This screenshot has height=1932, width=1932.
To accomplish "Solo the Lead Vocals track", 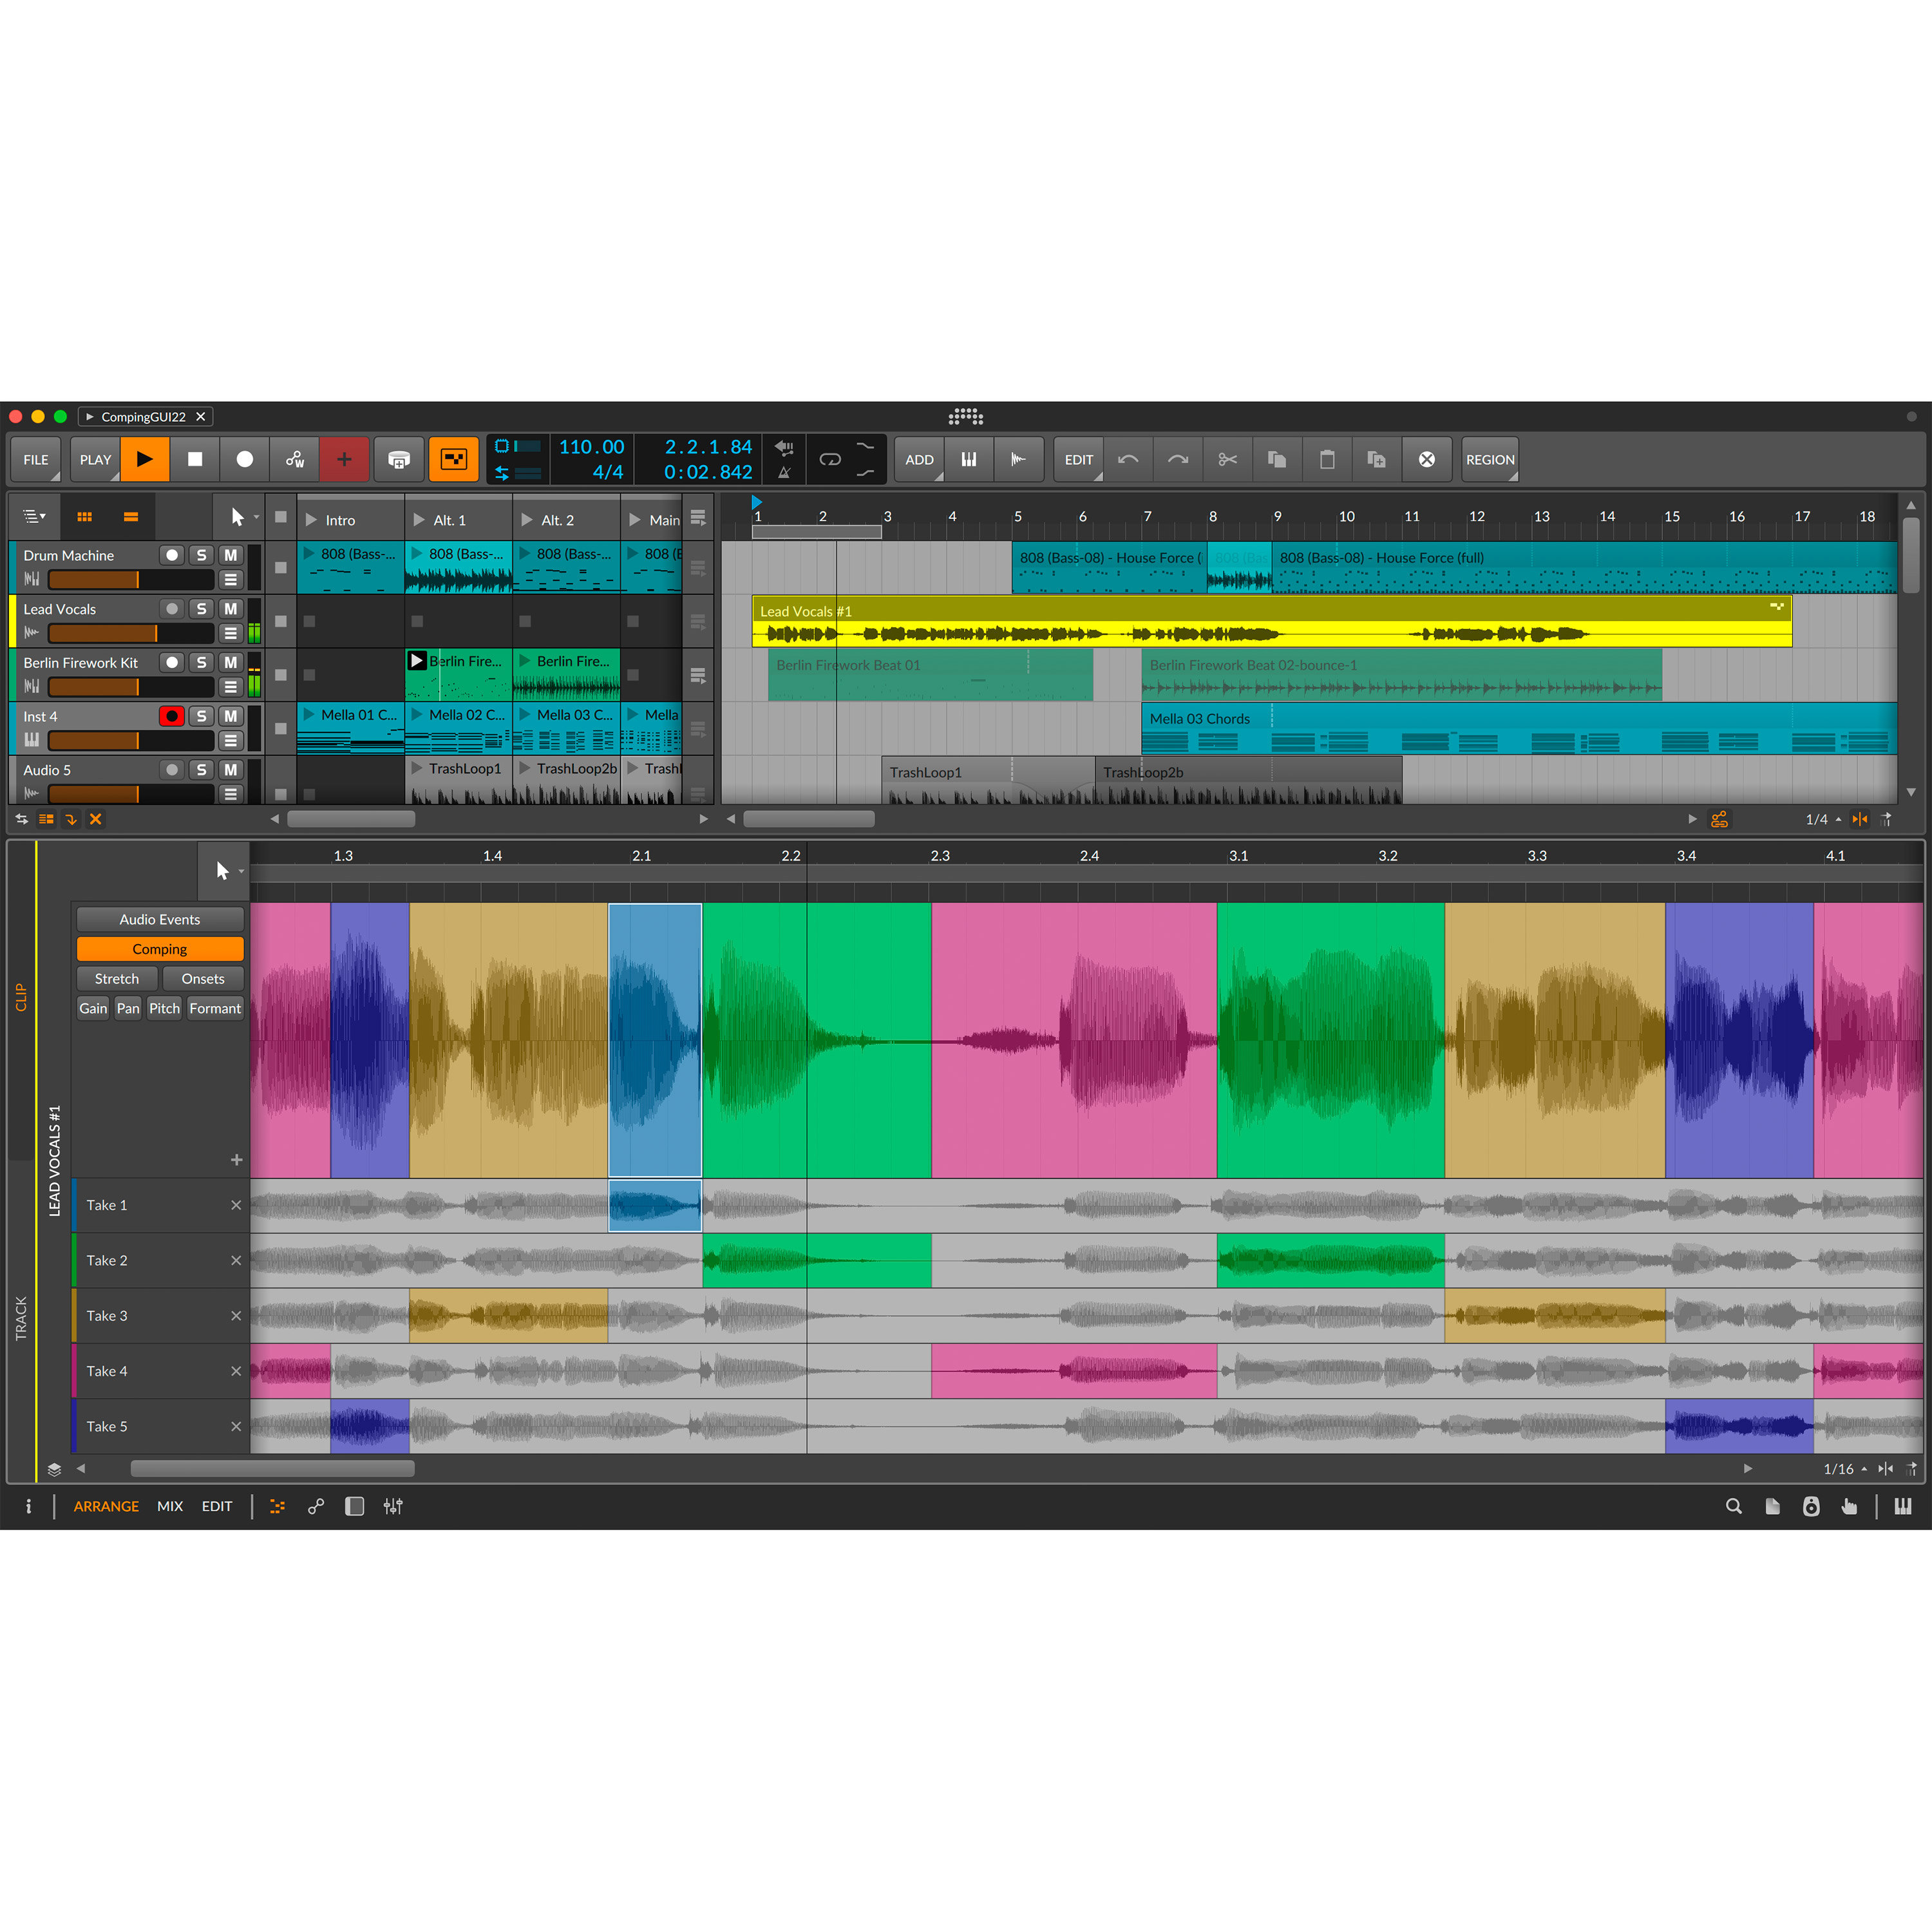I will point(201,608).
